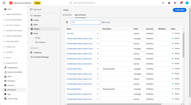The height and width of the screenshot is (105, 191).
Task: Open the user profile avatar
Action: click(x=187, y=3)
